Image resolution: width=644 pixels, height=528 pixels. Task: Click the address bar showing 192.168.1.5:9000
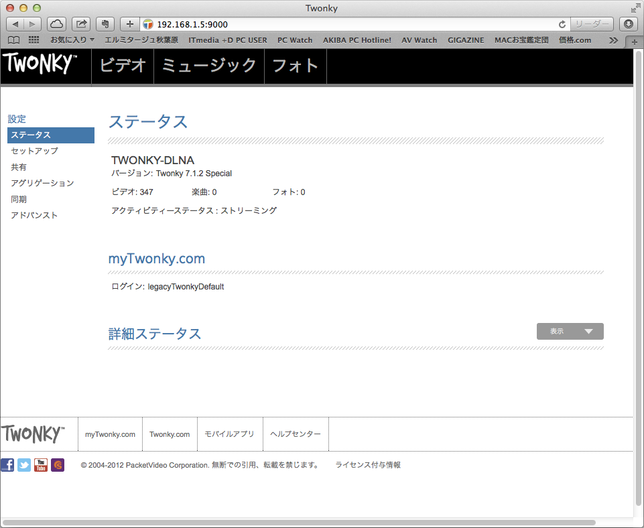(x=355, y=24)
